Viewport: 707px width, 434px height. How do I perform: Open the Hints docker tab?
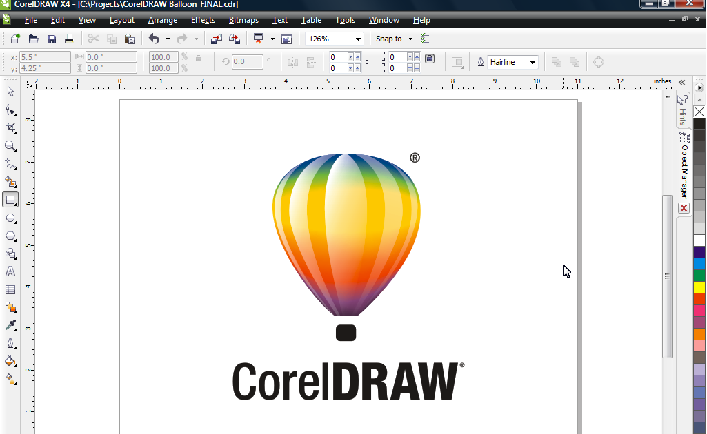[x=683, y=110]
